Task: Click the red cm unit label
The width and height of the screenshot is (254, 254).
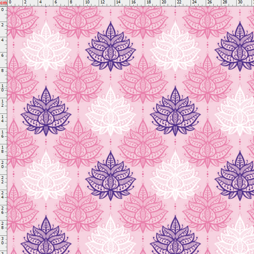Action: click(x=3, y=3)
